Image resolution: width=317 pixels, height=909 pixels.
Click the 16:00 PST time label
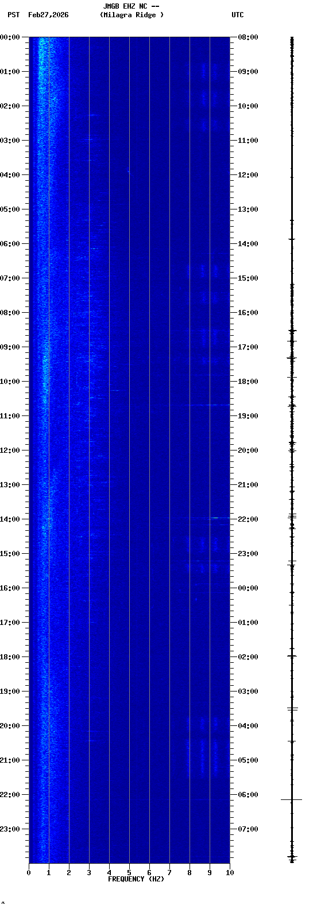[10, 588]
